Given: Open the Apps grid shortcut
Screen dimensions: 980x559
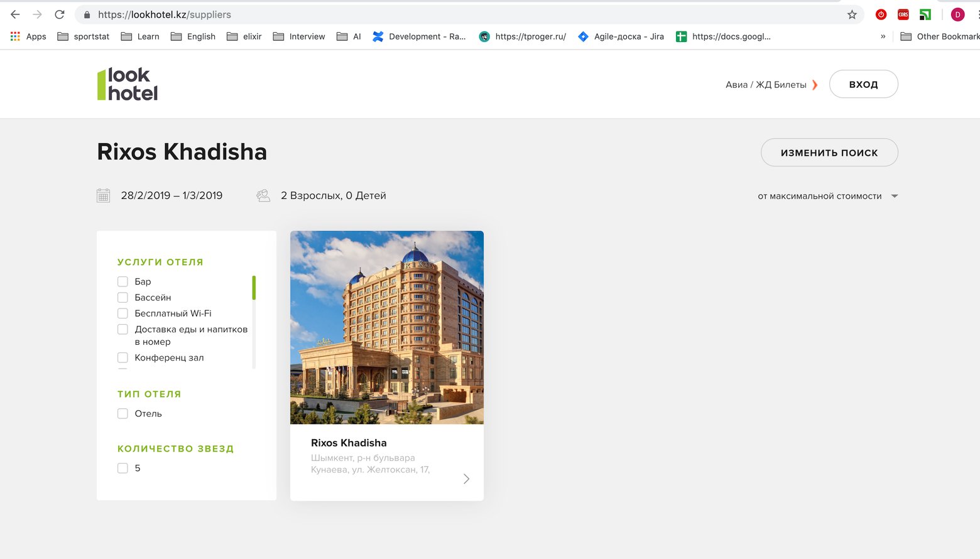Looking at the screenshot, I should click(28, 36).
